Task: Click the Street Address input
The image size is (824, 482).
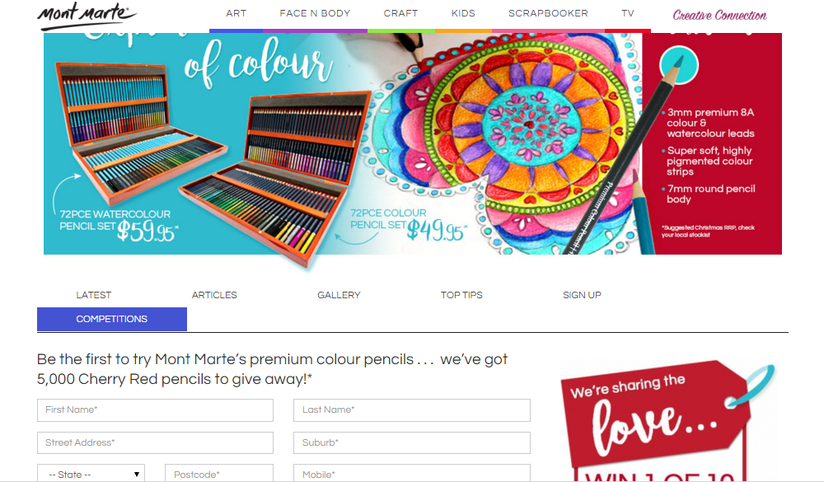Action: [x=155, y=442]
